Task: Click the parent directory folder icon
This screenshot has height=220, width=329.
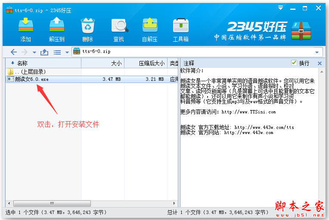Action: [x=10, y=72]
